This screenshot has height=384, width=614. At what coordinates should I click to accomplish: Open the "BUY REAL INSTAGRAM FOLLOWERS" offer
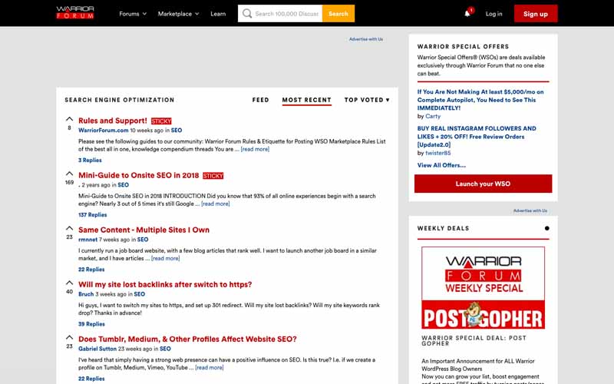coord(477,137)
